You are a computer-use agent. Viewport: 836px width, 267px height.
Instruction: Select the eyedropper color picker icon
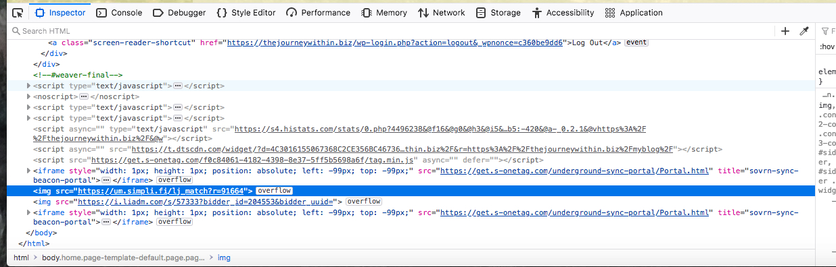coord(804,31)
